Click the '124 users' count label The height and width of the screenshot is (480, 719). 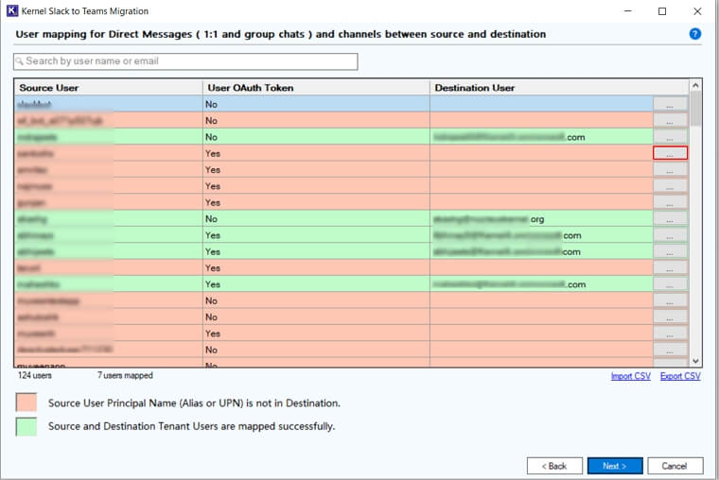35,375
